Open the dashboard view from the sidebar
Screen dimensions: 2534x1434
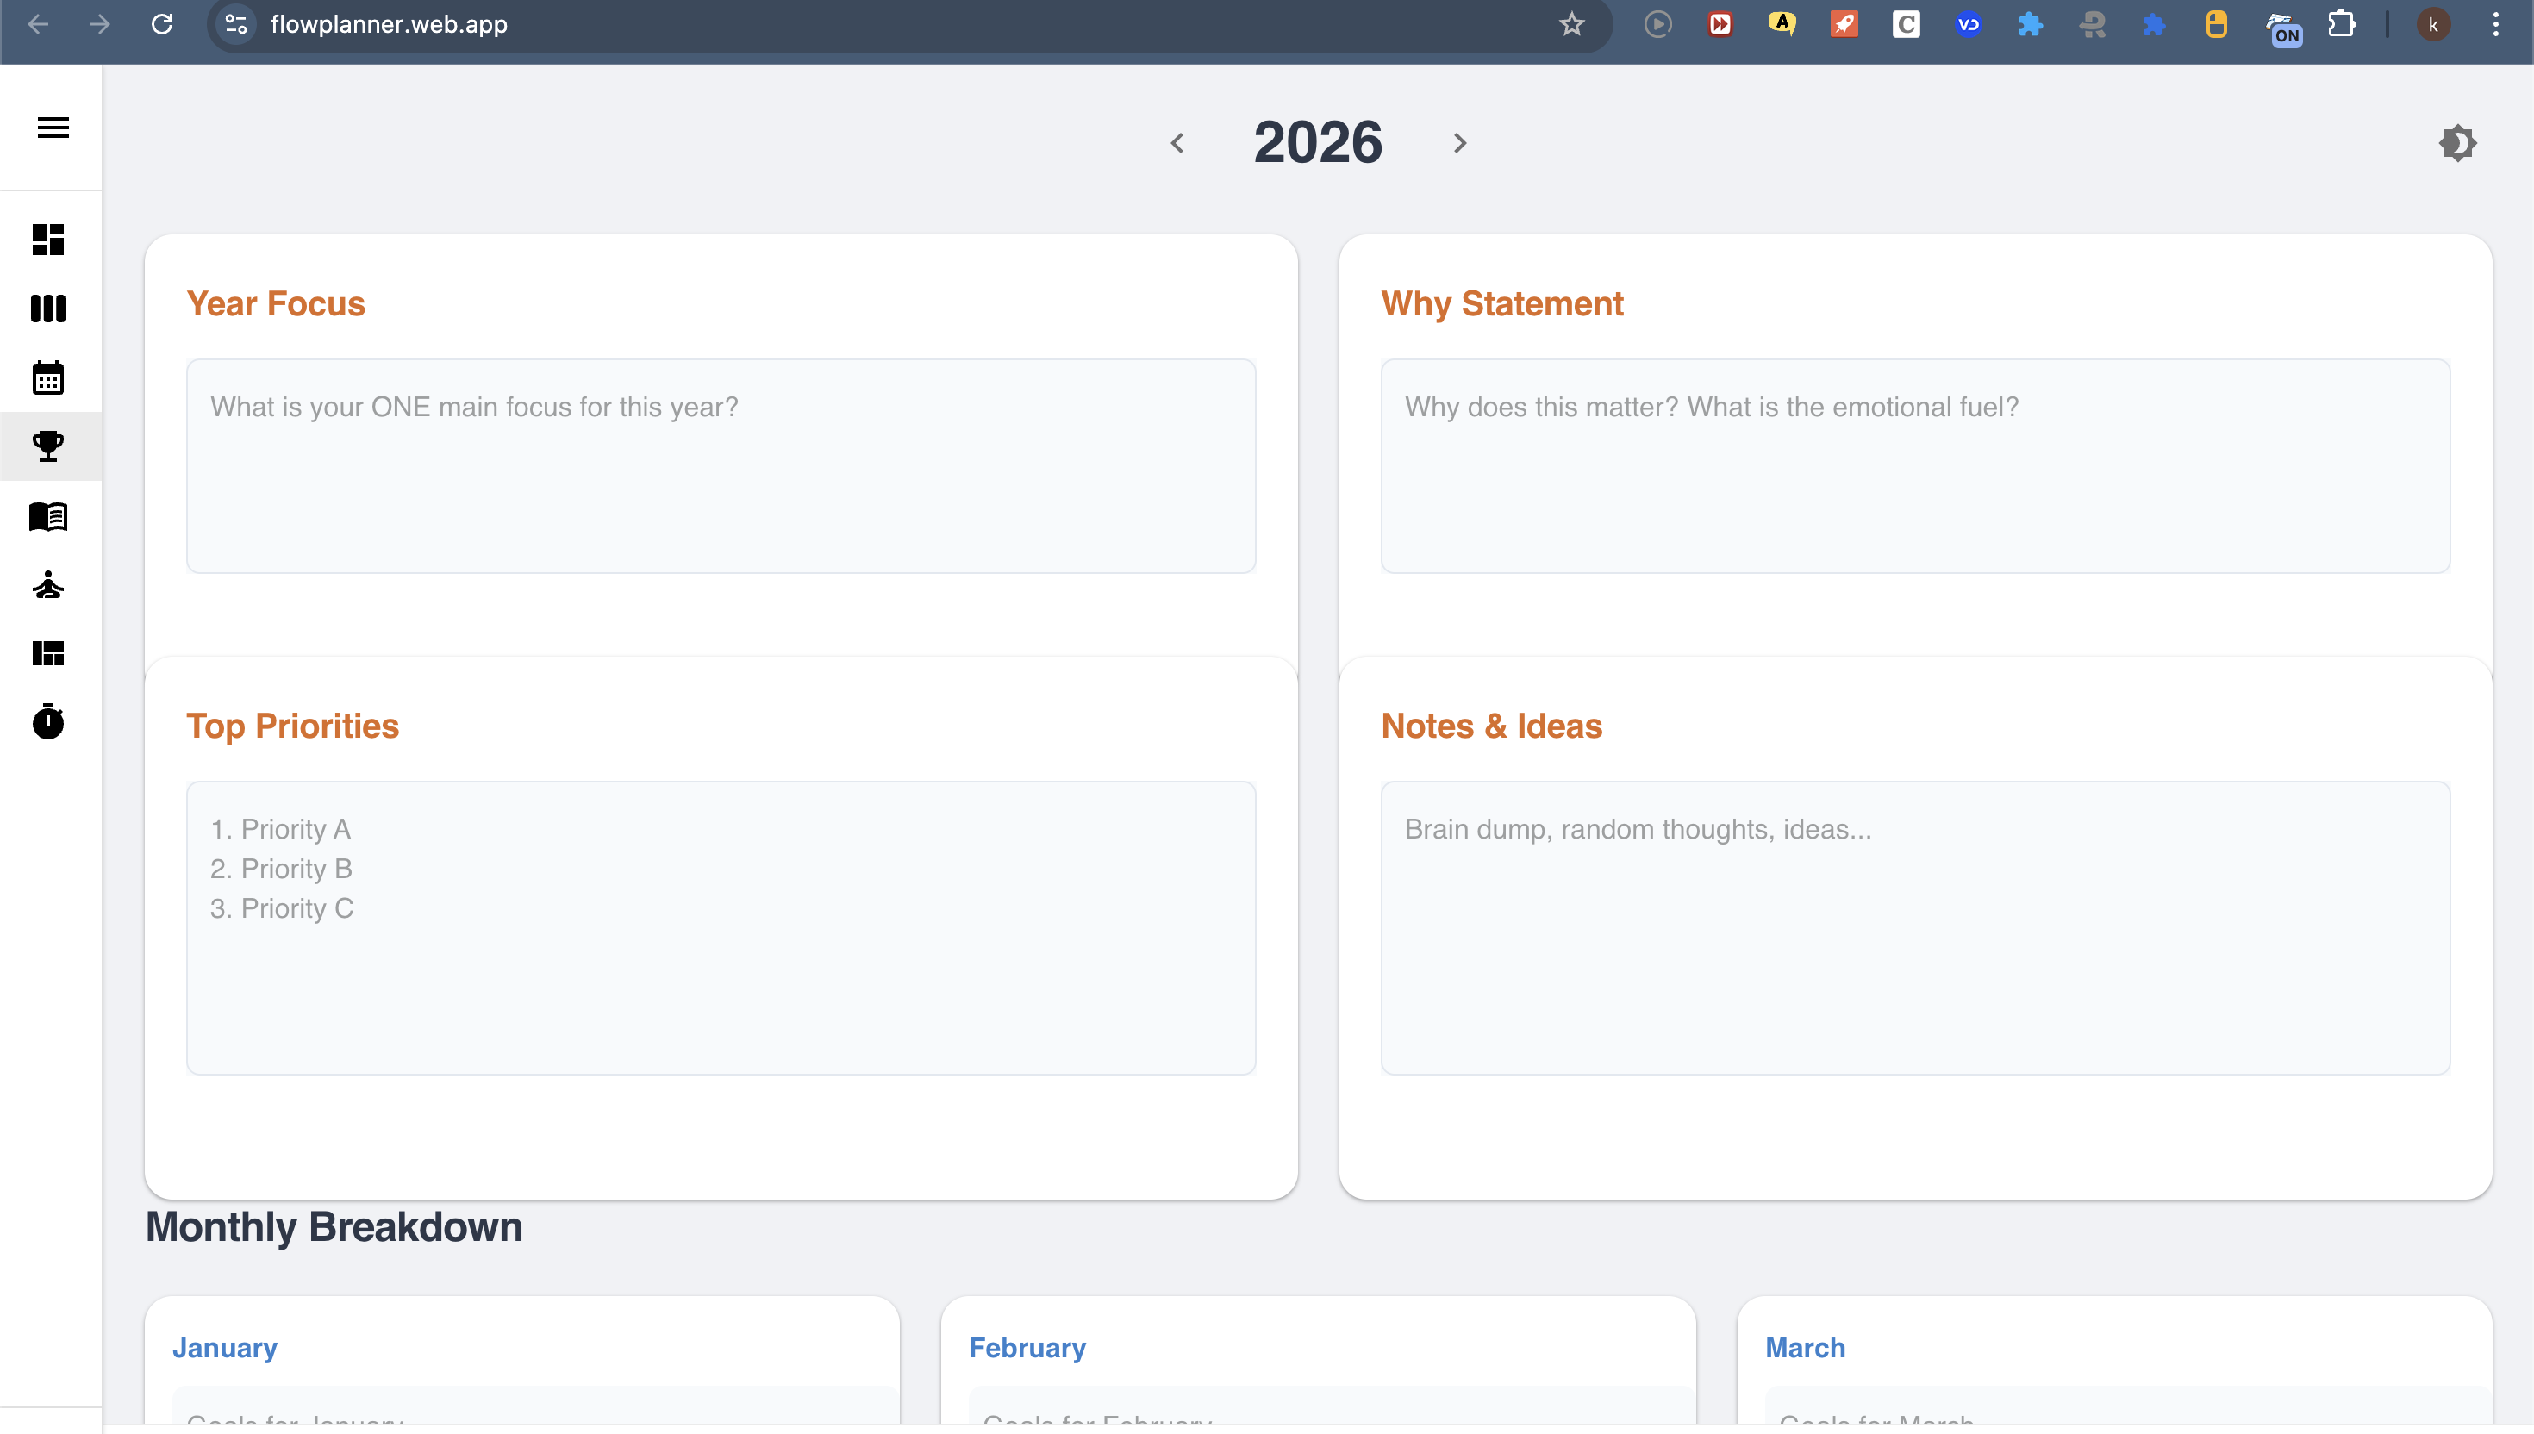[48, 240]
